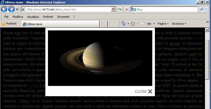Open the ? help menu

pos(74,17)
